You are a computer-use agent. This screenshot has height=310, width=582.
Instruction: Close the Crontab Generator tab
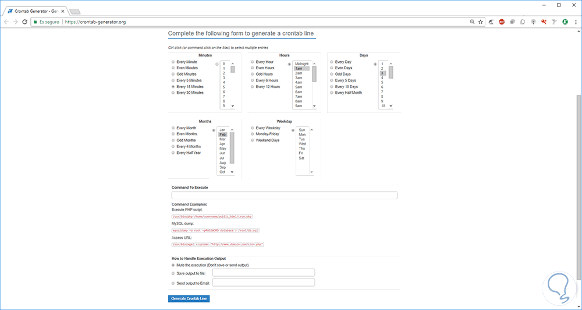[x=63, y=11]
